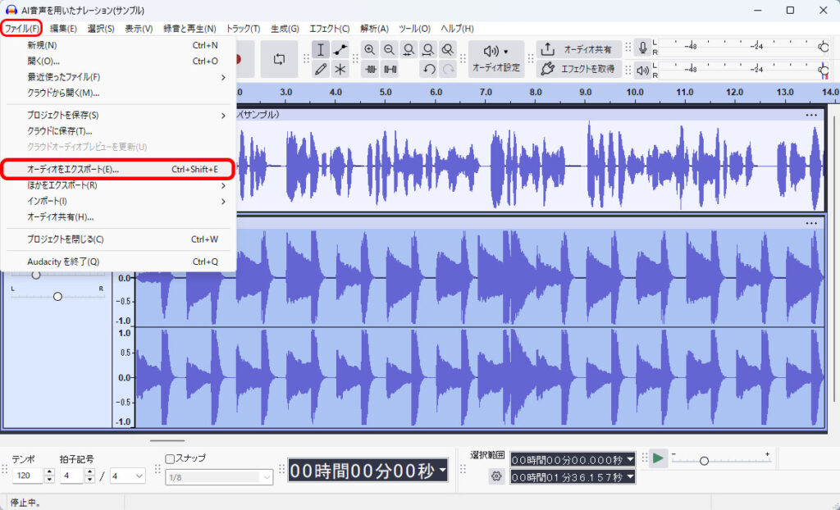The height and width of the screenshot is (510, 840).
Task: Enable the スナップ checkbox
Action: (170, 458)
